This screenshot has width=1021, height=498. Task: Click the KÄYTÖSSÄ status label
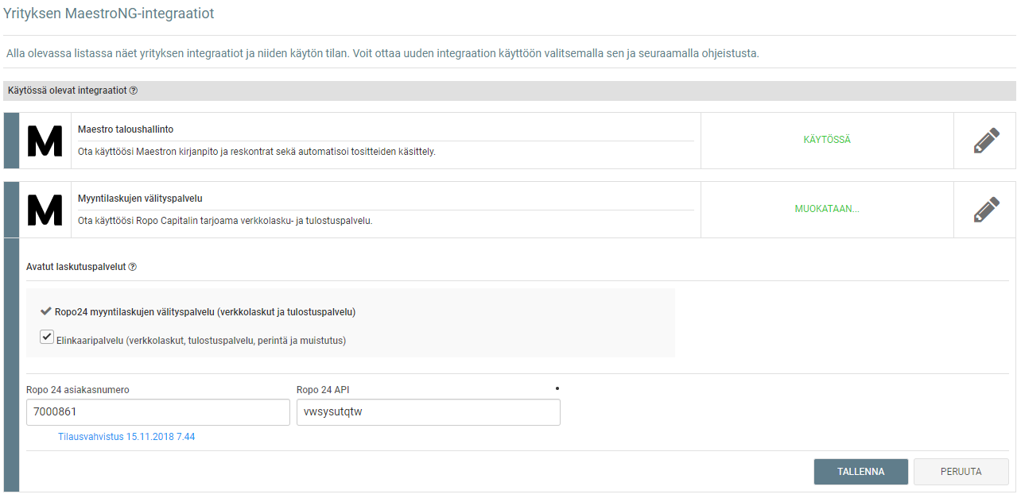[x=827, y=140]
